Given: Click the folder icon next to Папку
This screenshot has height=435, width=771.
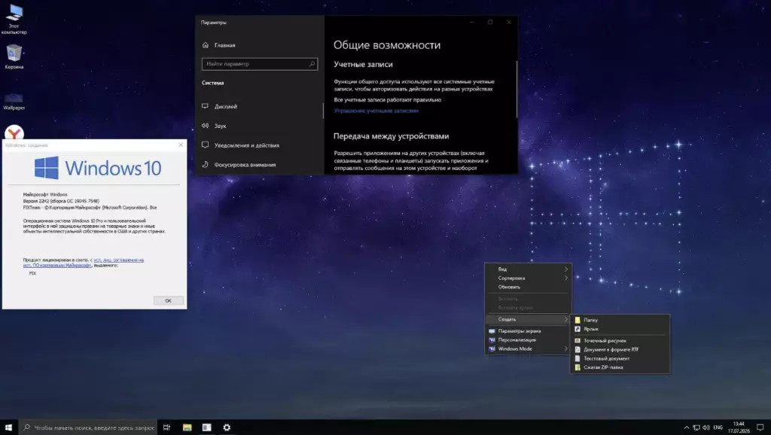Looking at the screenshot, I should 577,320.
